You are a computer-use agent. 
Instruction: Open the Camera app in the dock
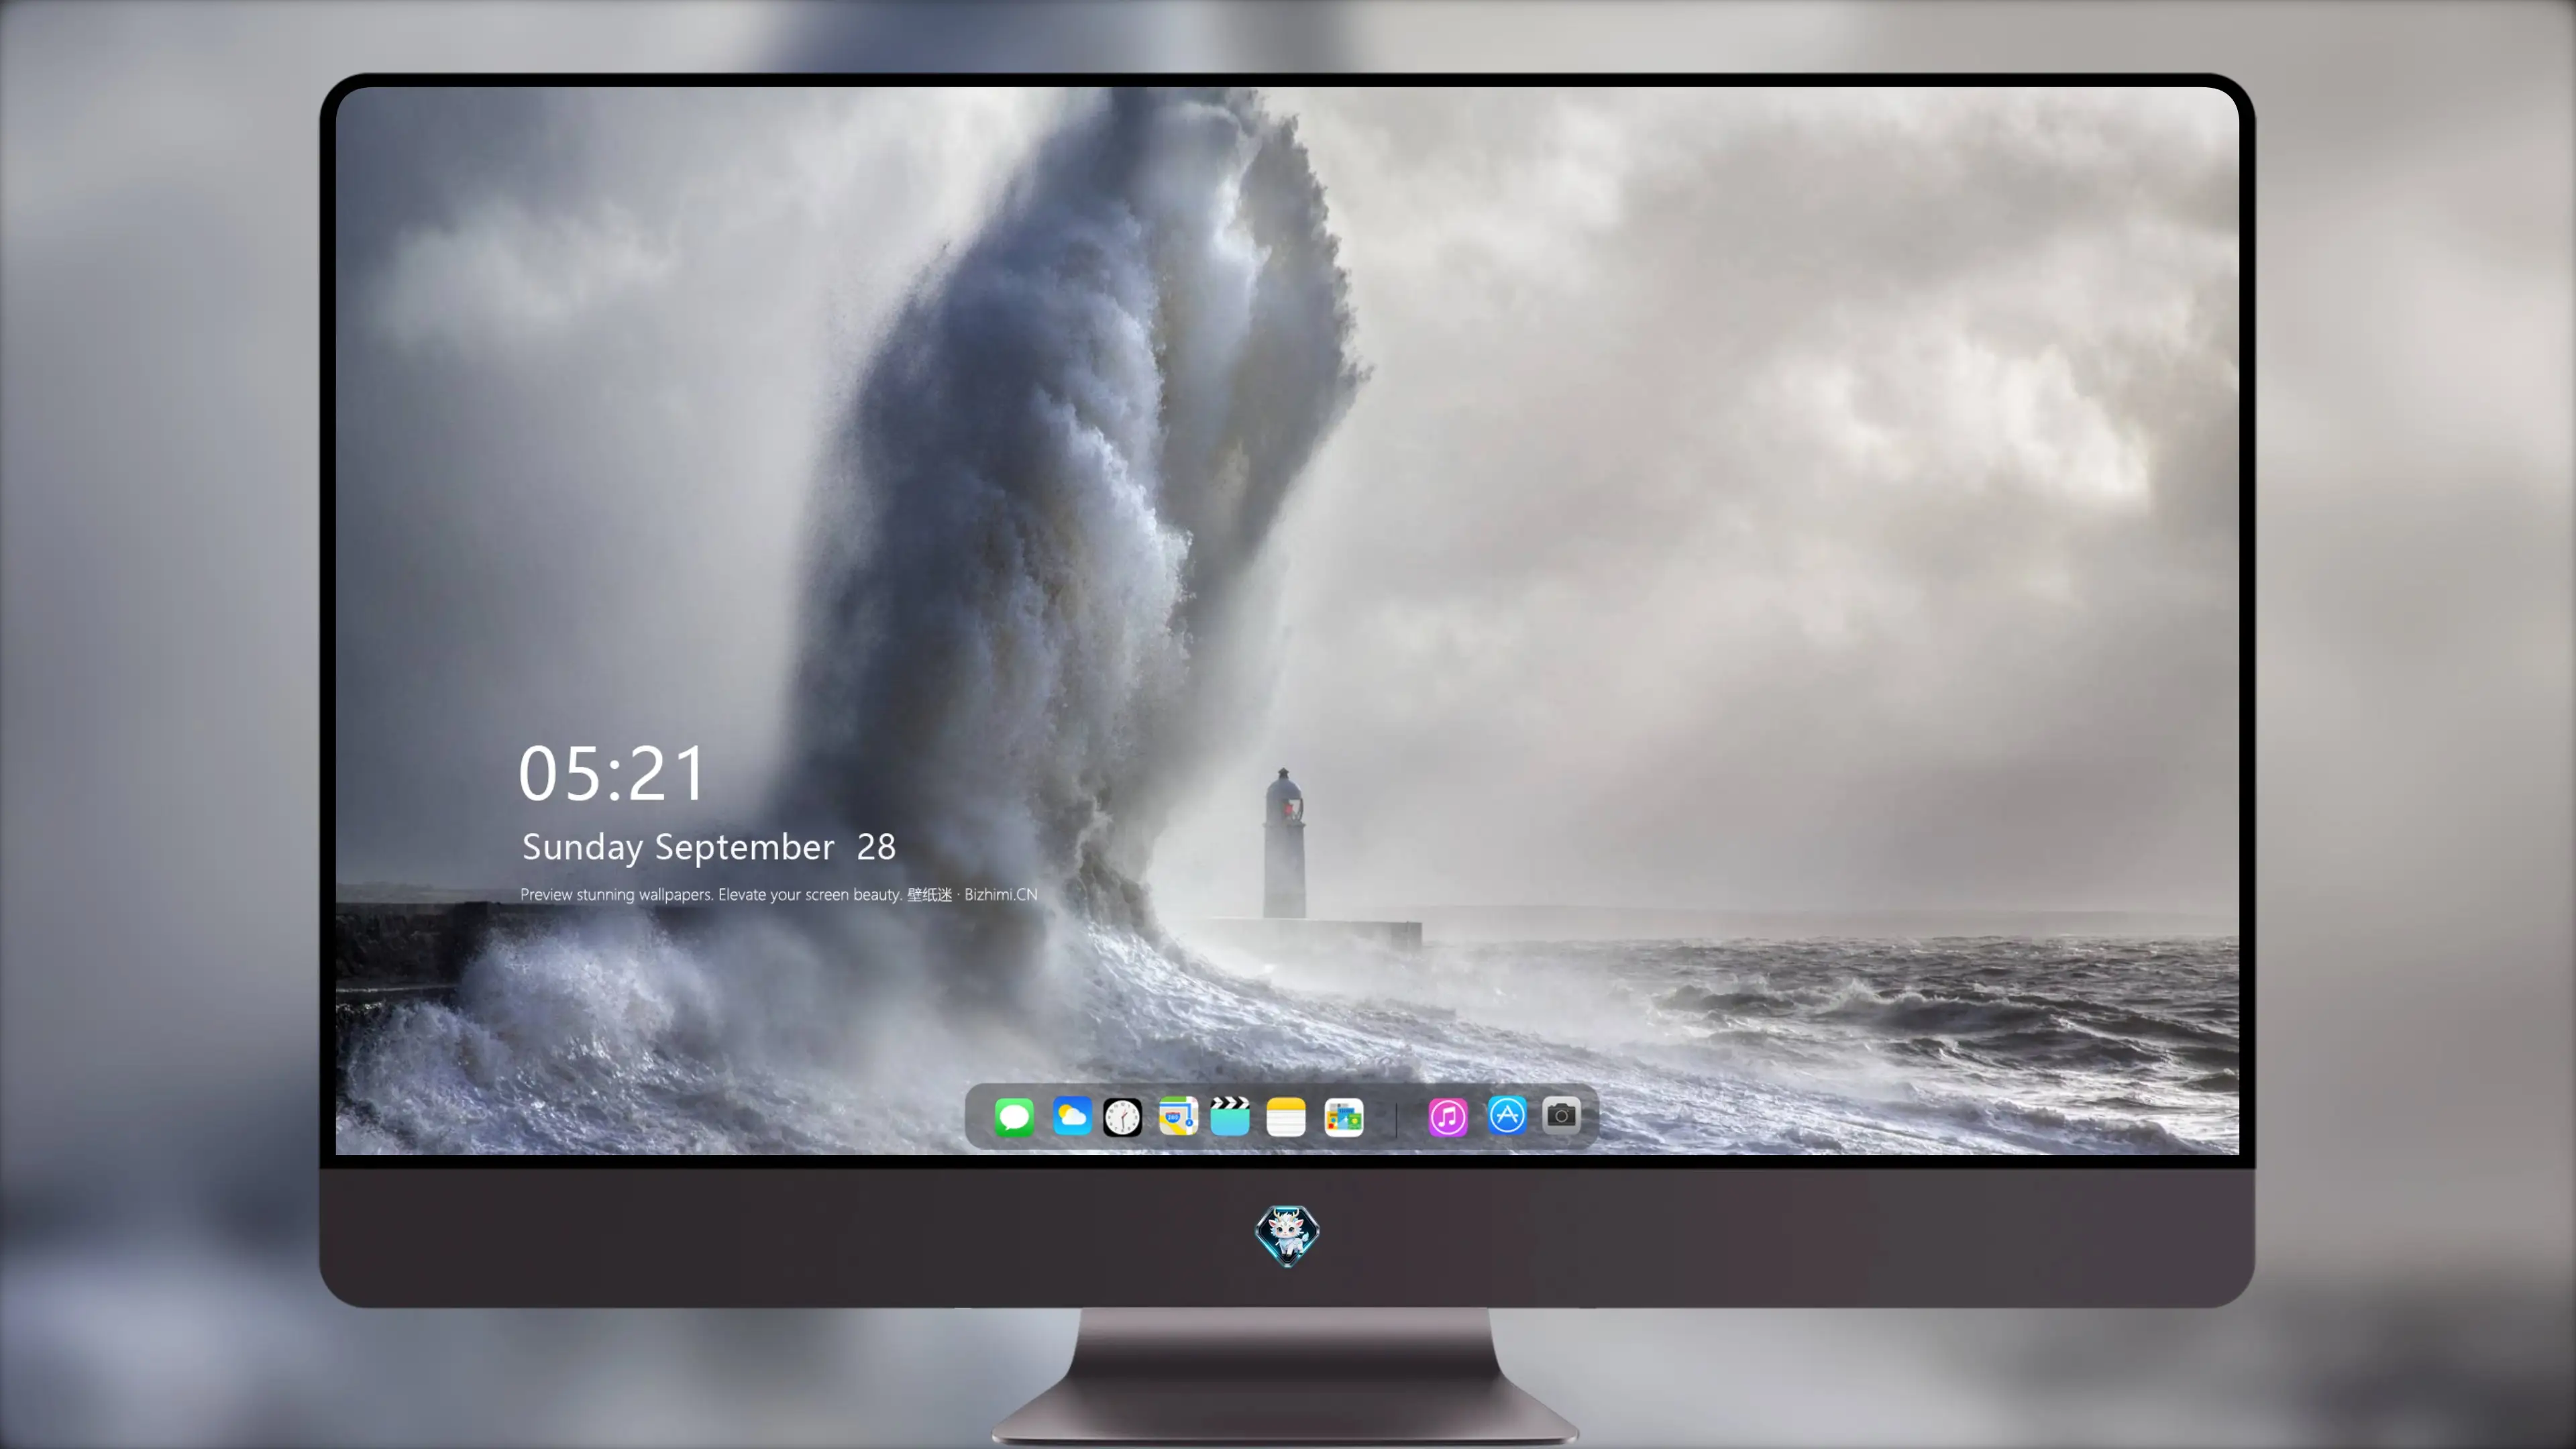[x=1561, y=1115]
